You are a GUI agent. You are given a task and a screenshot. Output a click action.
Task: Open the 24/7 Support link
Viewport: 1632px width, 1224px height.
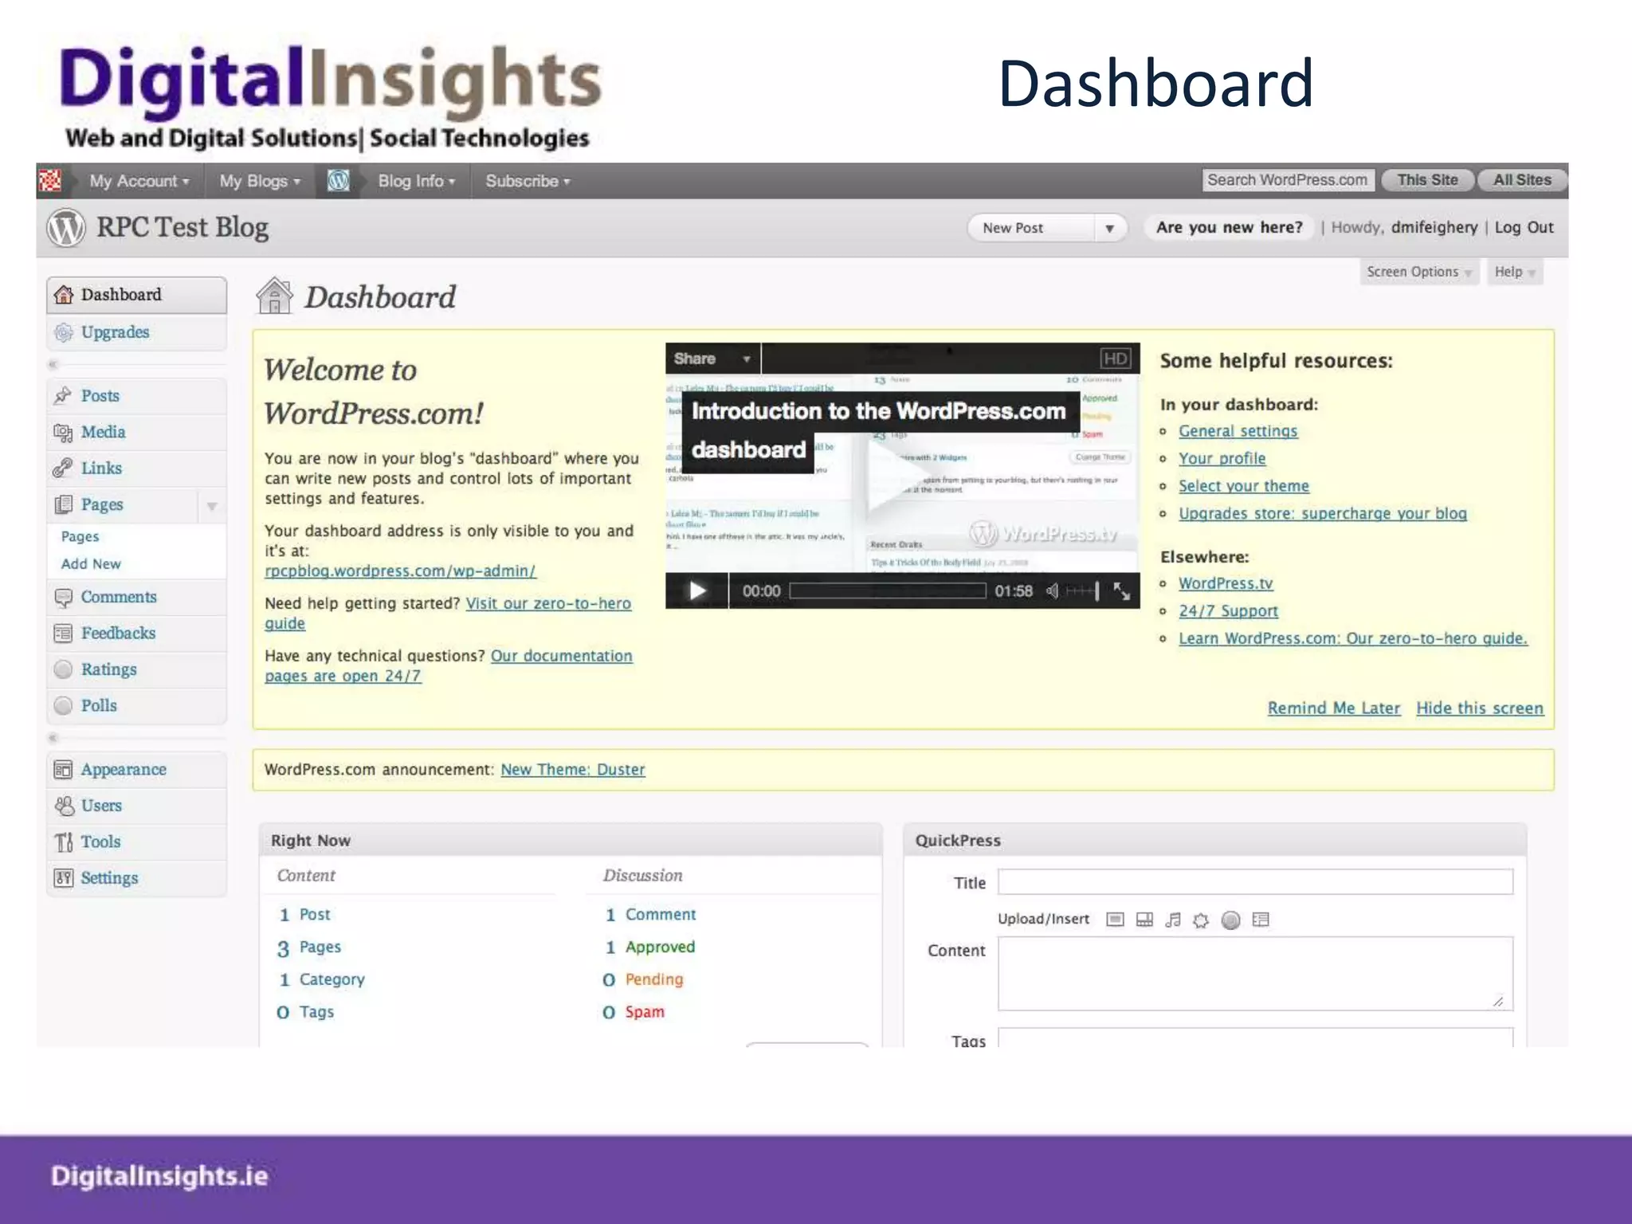point(1228,611)
